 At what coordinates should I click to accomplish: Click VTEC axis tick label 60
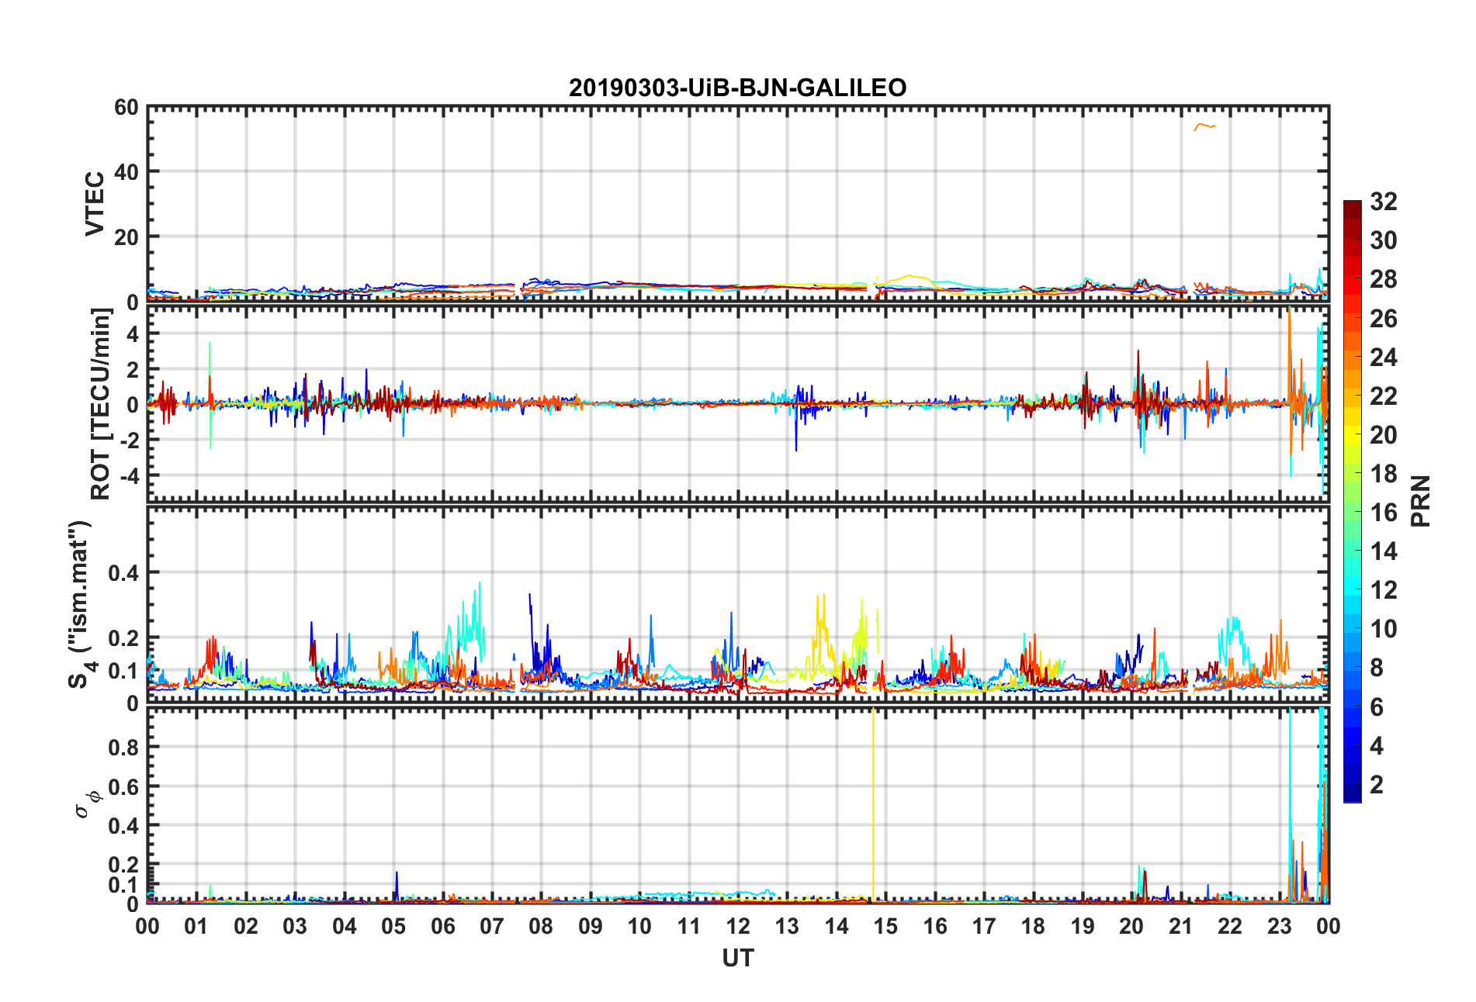[x=126, y=107]
